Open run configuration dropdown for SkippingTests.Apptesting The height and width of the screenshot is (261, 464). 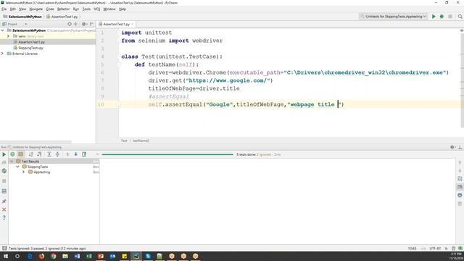point(393,17)
